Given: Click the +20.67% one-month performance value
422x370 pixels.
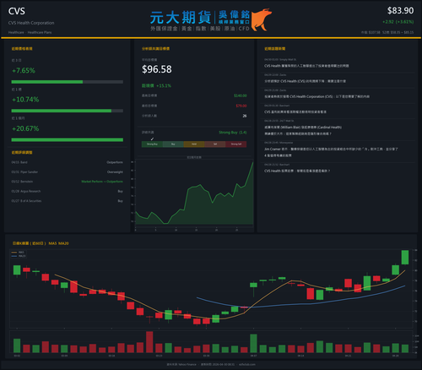Looking at the screenshot, I should [25, 128].
